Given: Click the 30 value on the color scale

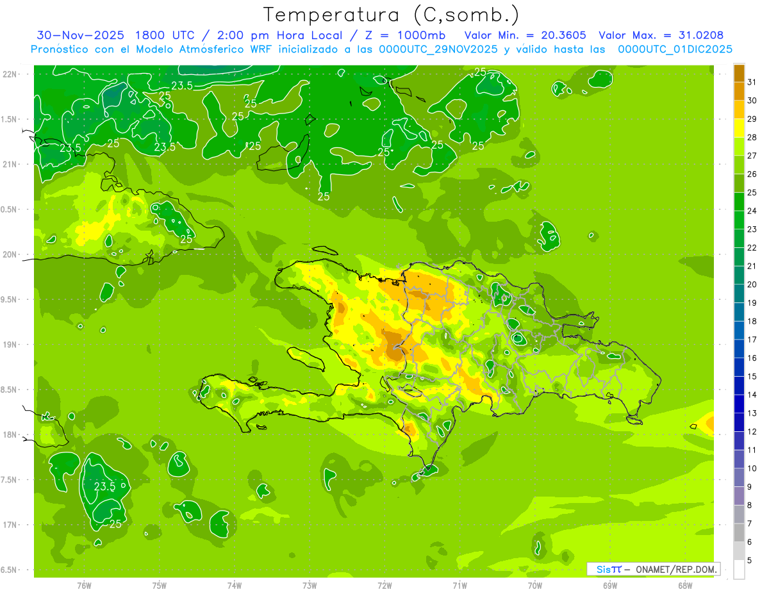Looking at the screenshot, I should tap(752, 101).
